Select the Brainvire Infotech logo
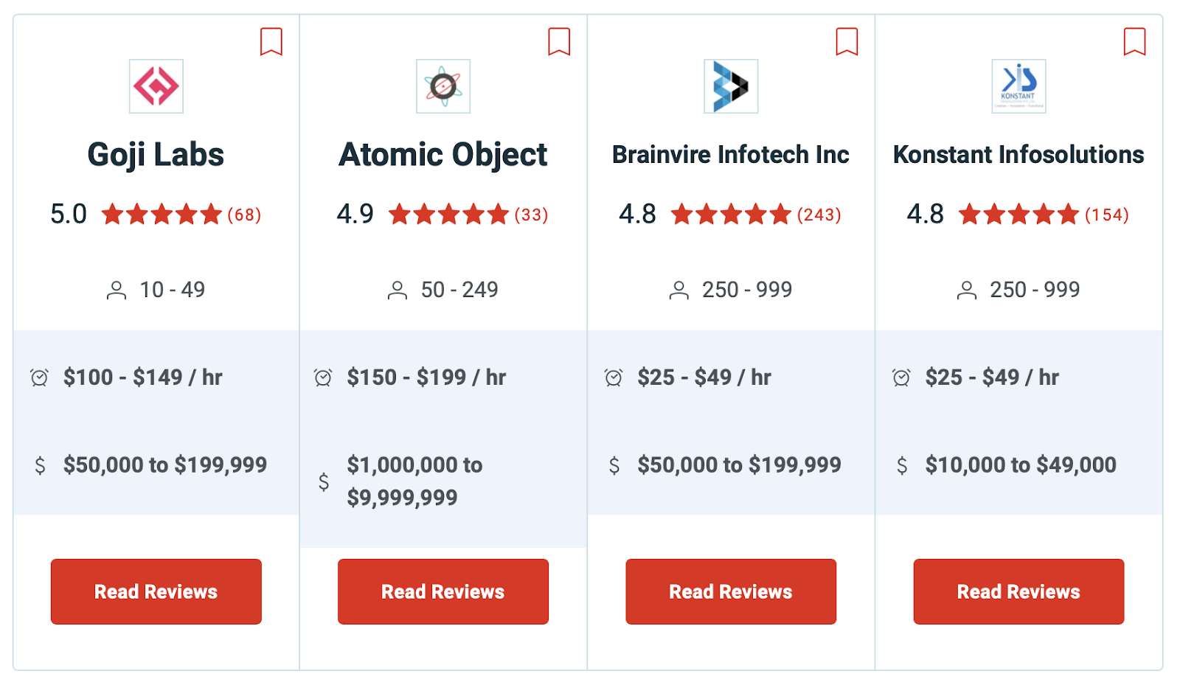Image resolution: width=1180 pixels, height=682 pixels. click(x=731, y=86)
